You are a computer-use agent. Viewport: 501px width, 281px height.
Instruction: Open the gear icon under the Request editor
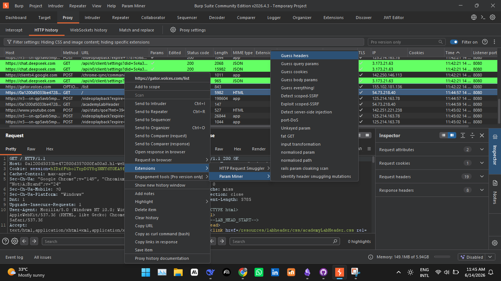pyautogui.click(x=15, y=241)
